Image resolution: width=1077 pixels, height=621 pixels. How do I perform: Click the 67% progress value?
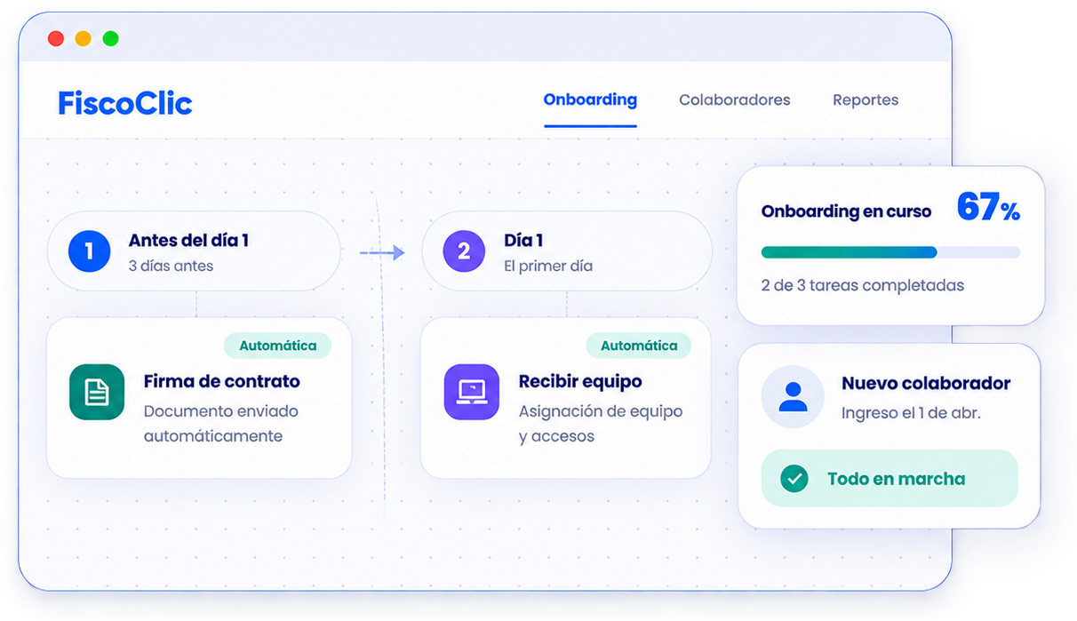pyautogui.click(x=988, y=209)
